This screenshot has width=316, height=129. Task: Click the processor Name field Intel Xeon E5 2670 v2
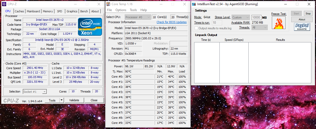[50, 20]
